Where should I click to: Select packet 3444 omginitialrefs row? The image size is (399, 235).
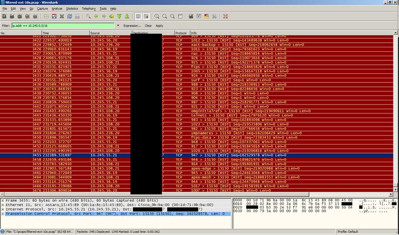tap(196, 111)
